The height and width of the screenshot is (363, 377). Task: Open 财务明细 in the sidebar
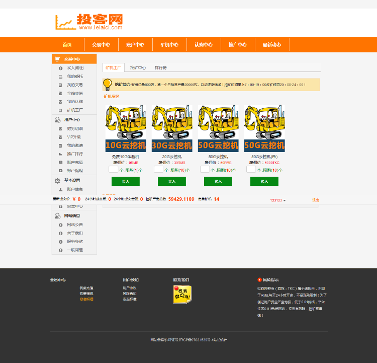coord(75,129)
